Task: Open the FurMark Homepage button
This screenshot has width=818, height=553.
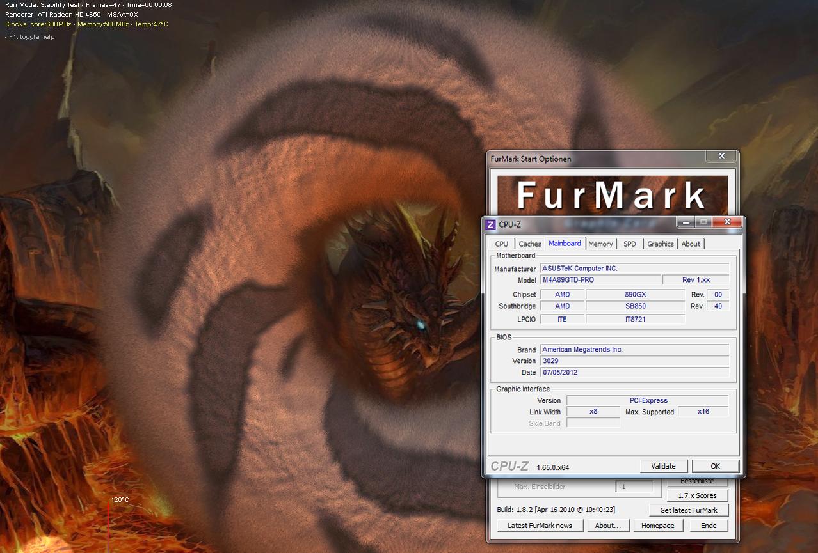Action: (658, 526)
